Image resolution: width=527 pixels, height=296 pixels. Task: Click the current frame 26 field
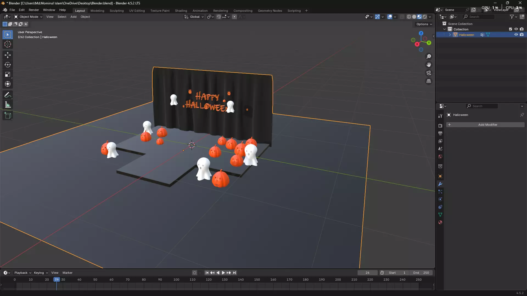pos(368,273)
